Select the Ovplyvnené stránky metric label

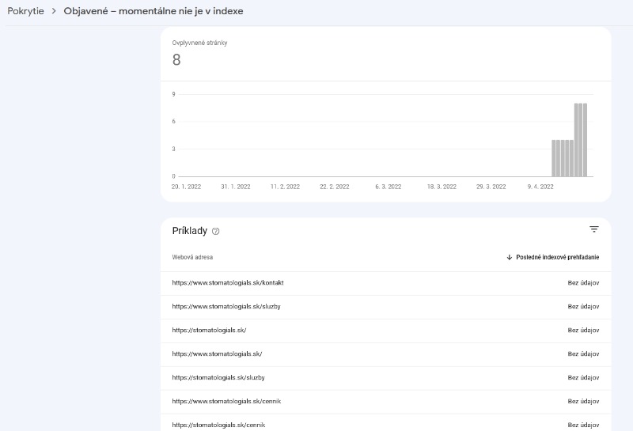(199, 43)
